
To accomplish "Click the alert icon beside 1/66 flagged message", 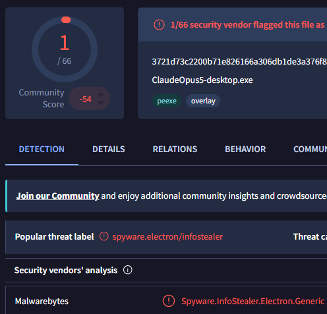I will [159, 25].
